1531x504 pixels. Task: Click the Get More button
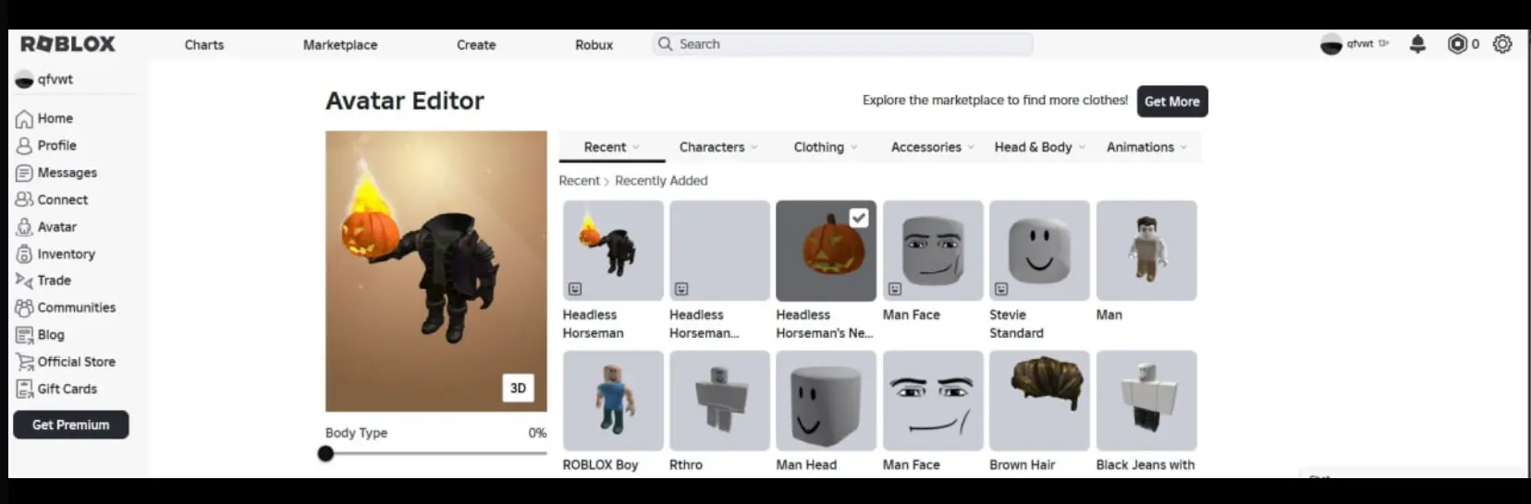(1171, 102)
